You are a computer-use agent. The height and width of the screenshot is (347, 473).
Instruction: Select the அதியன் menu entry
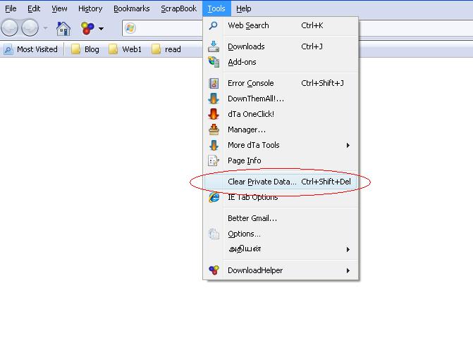(281, 249)
